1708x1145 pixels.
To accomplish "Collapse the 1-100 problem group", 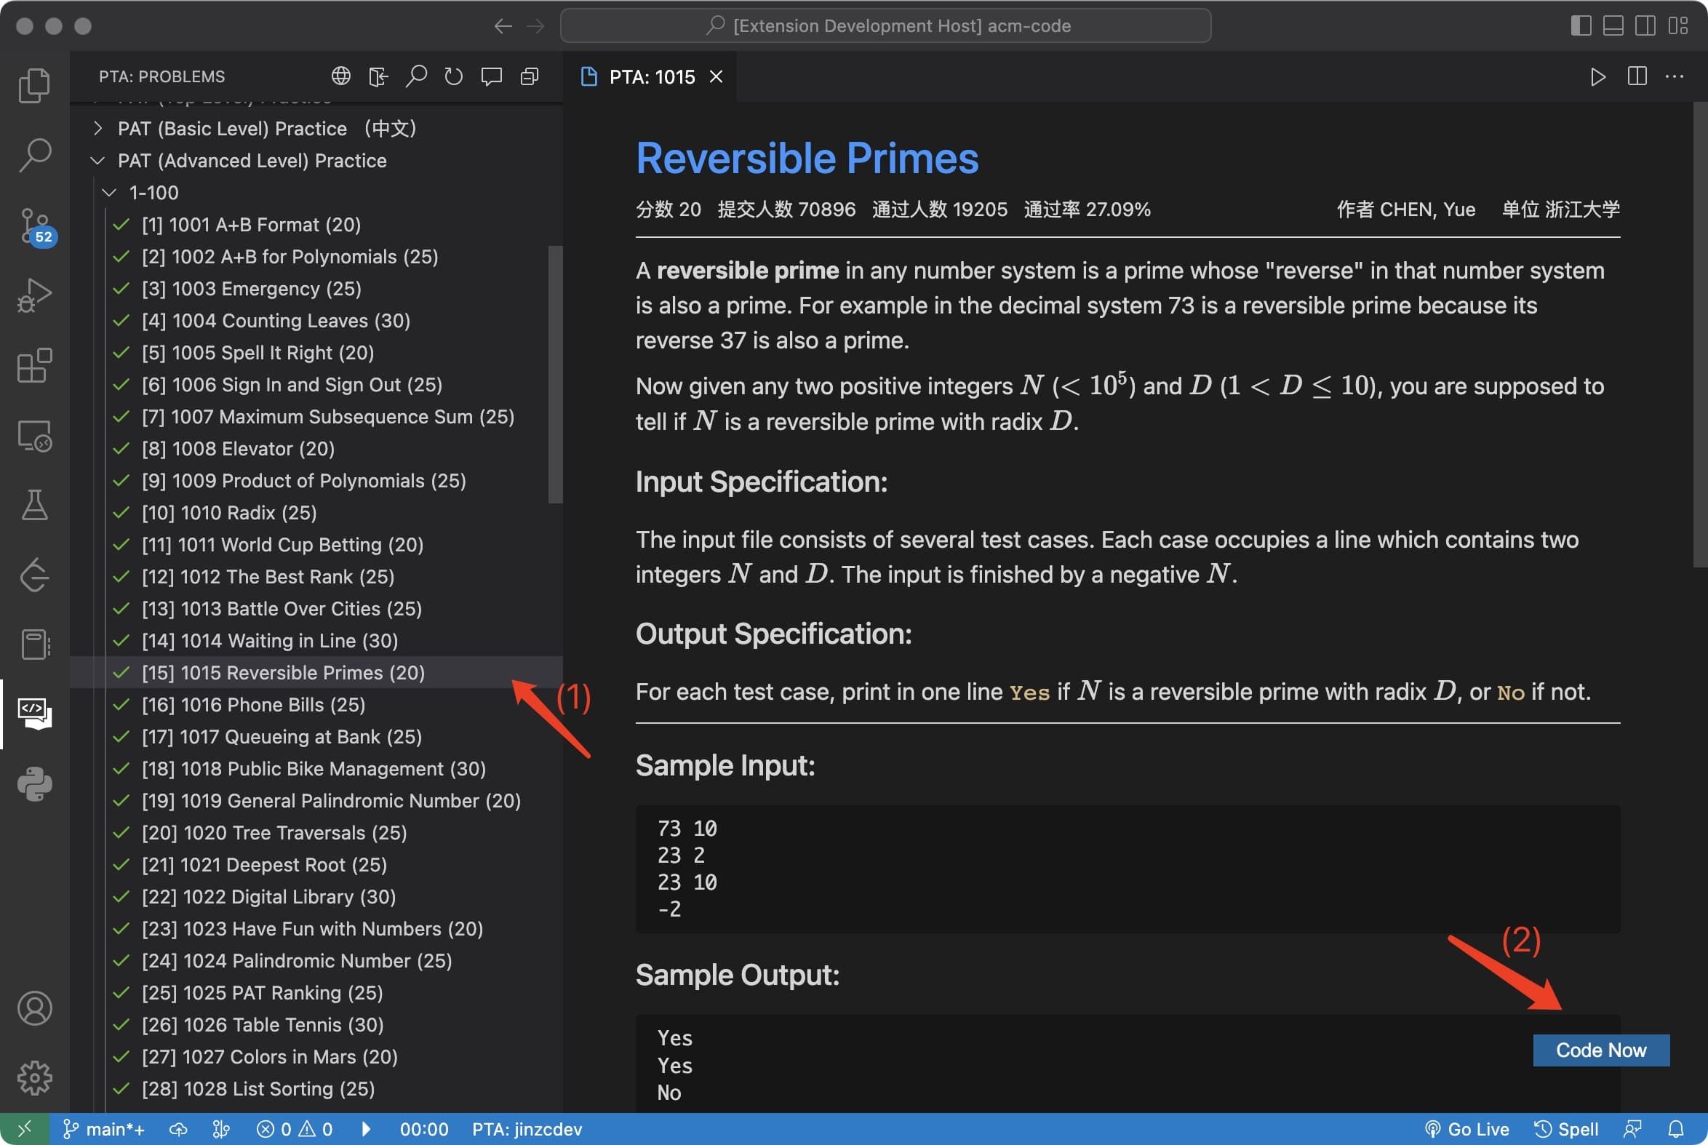I will click(x=316, y=193).
